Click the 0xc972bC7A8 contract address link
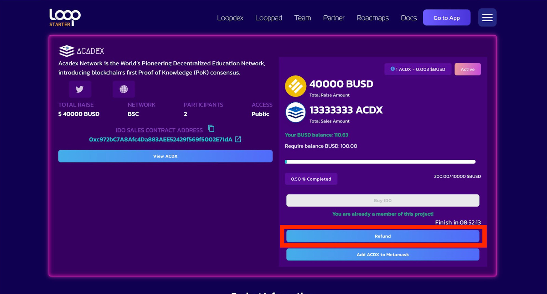 tap(161, 139)
